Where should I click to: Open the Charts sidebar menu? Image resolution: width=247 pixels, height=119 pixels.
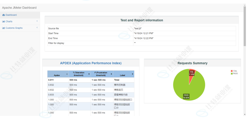(x=20, y=22)
